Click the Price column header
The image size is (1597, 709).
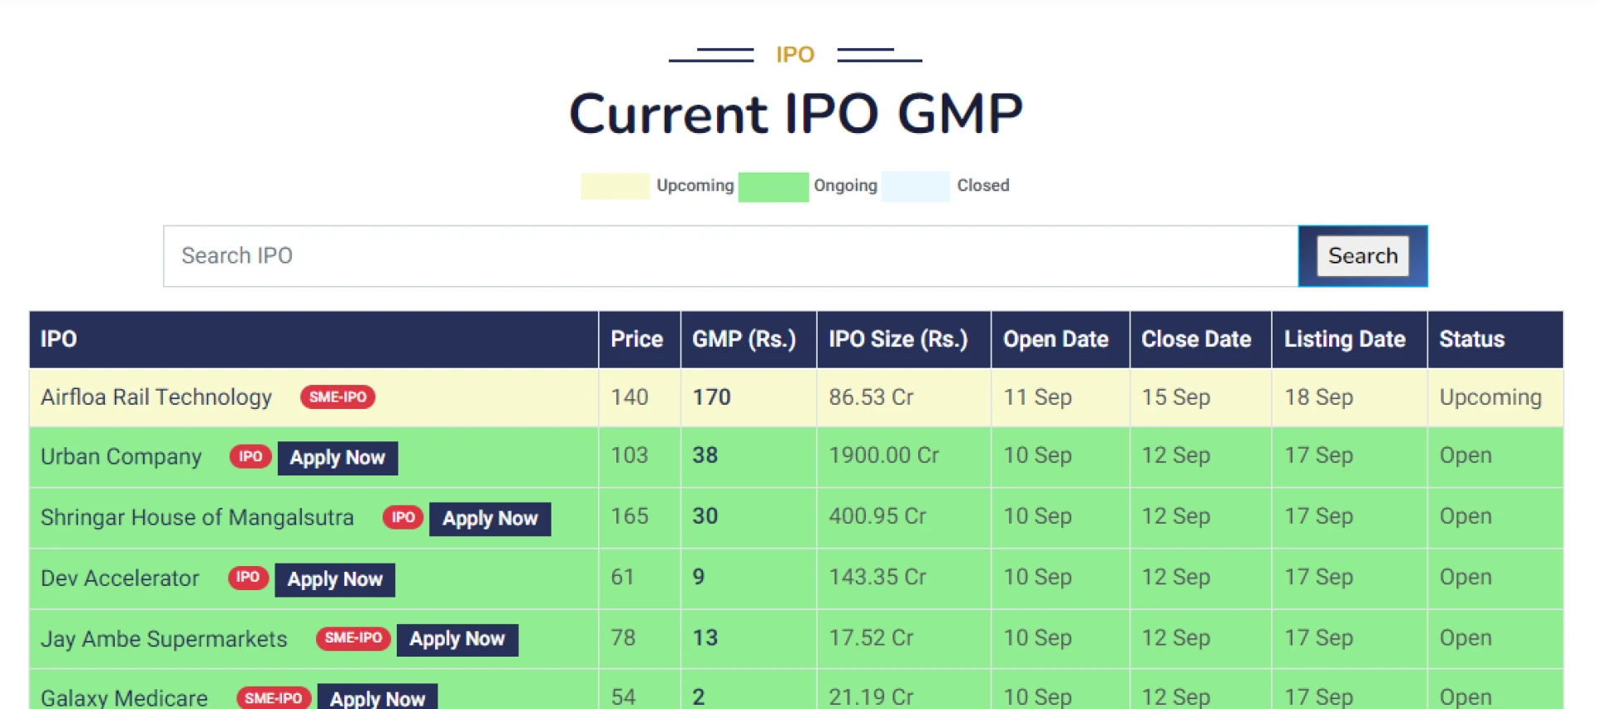pos(636,339)
